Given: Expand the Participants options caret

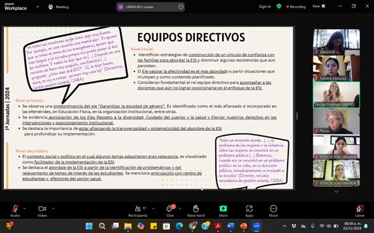Looking at the screenshot, I should 154,208.
